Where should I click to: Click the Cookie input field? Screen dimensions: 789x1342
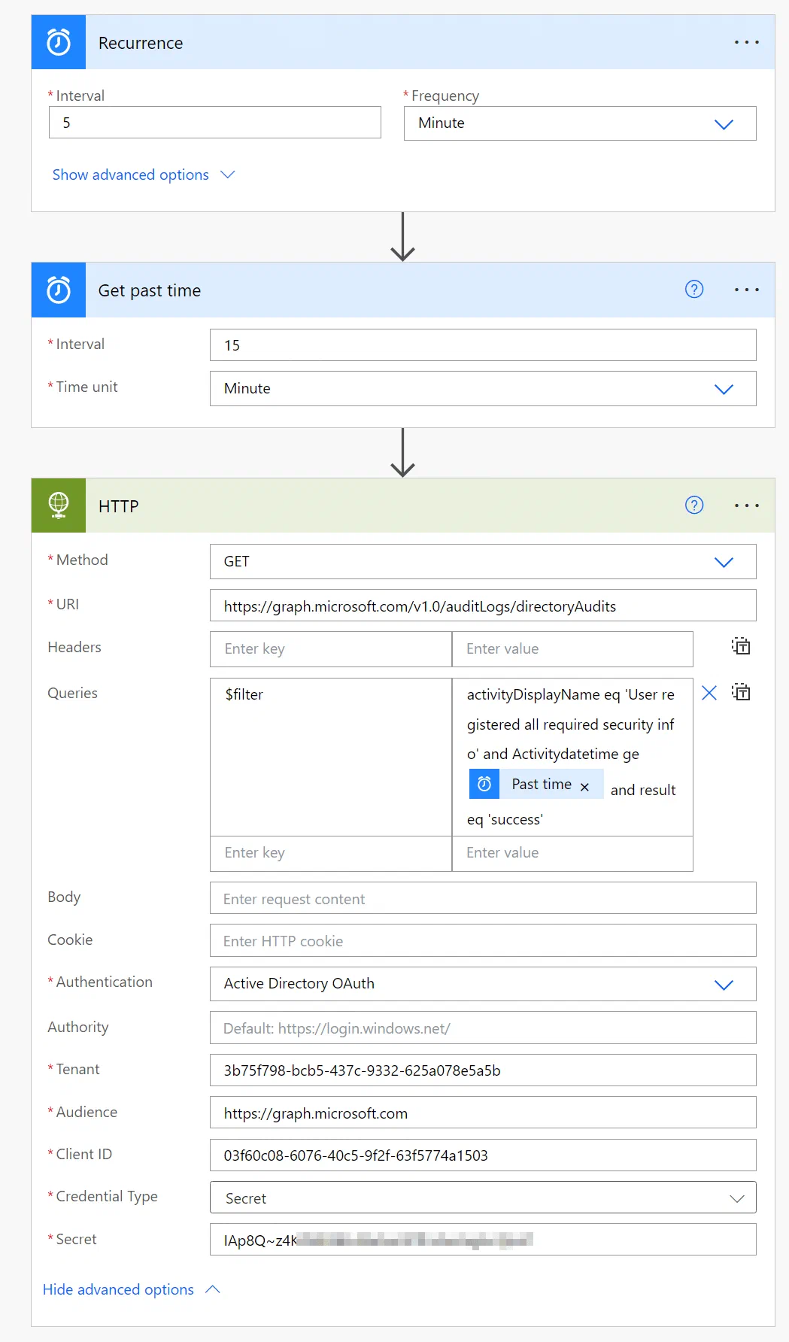pos(483,940)
